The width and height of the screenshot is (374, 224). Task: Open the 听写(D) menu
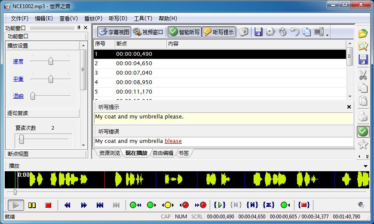click(x=118, y=18)
